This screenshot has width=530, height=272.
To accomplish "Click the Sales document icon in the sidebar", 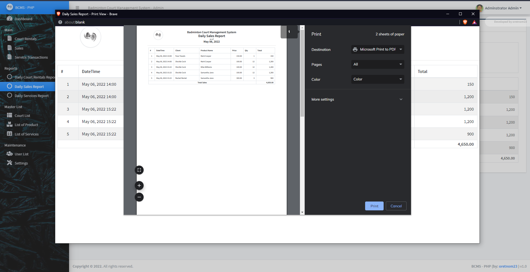I will tap(10, 48).
